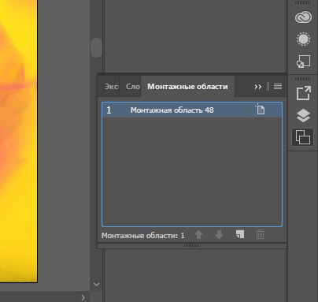Open the Creative Cloud Libraries panel icon

point(303,17)
